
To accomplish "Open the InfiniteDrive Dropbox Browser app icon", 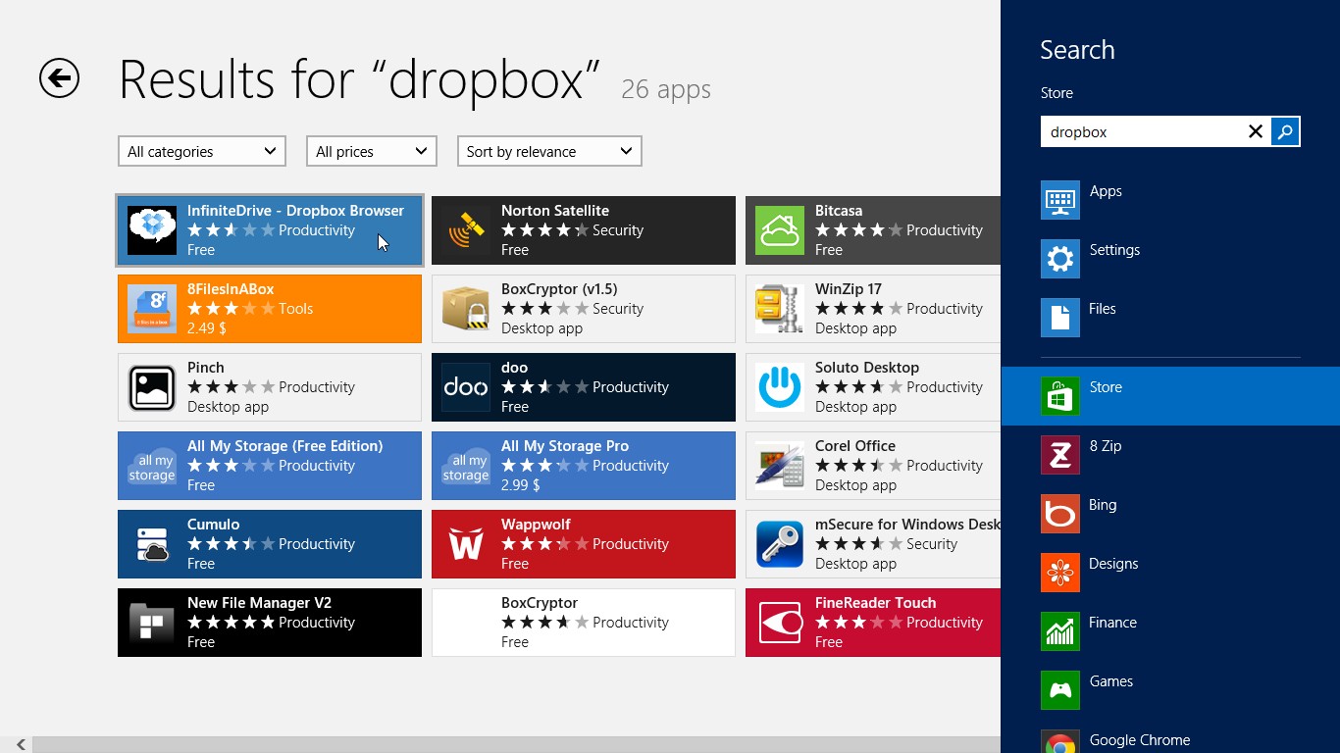I will click(x=152, y=230).
